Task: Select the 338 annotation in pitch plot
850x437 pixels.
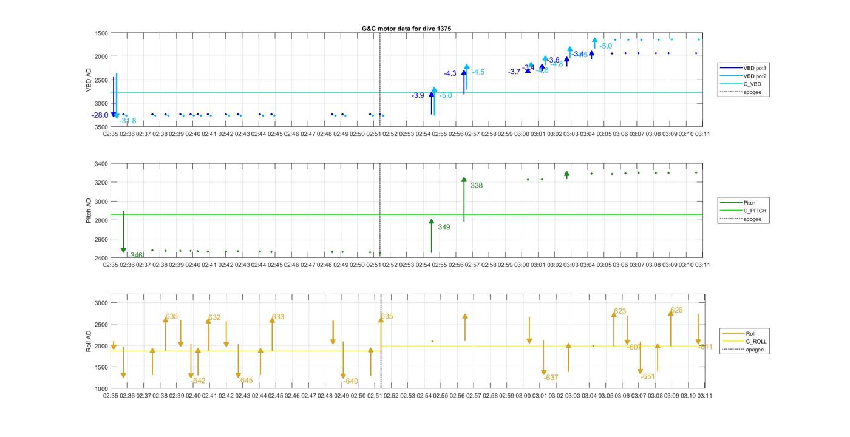Action: (477, 186)
